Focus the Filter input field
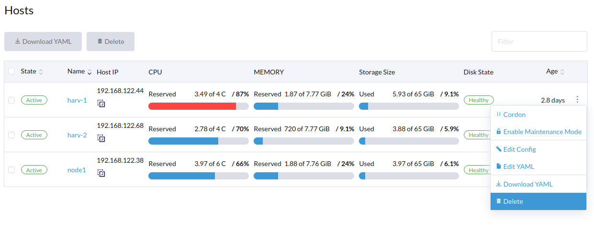Viewport: 594px width, 230px height. [x=539, y=42]
